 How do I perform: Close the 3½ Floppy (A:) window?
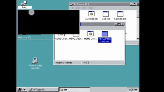point(138,4)
